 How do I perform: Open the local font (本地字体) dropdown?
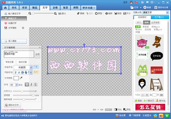pyautogui.click(x=23, y=67)
